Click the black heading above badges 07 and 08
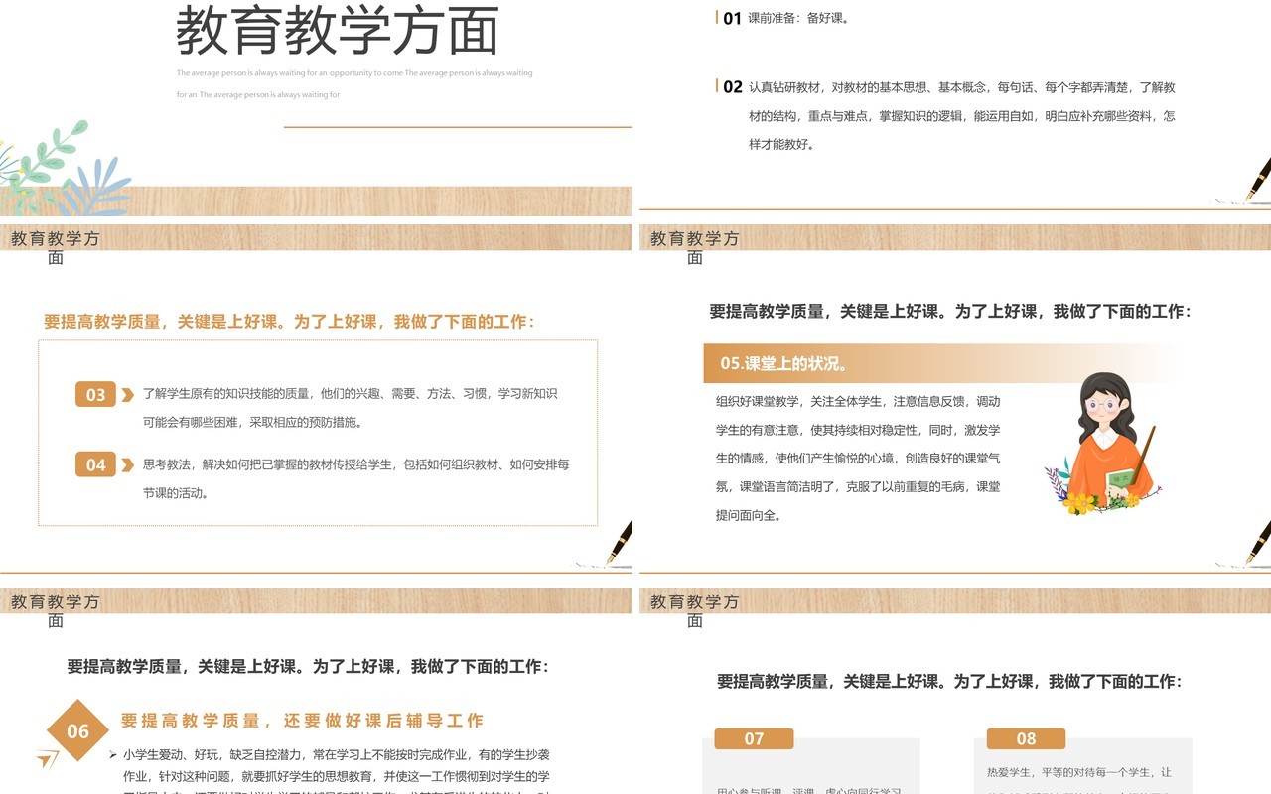The image size is (1271, 794). (949, 682)
